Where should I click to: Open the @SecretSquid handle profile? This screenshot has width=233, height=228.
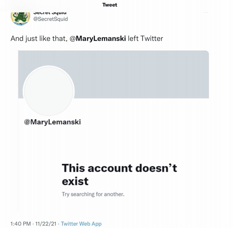(x=51, y=19)
